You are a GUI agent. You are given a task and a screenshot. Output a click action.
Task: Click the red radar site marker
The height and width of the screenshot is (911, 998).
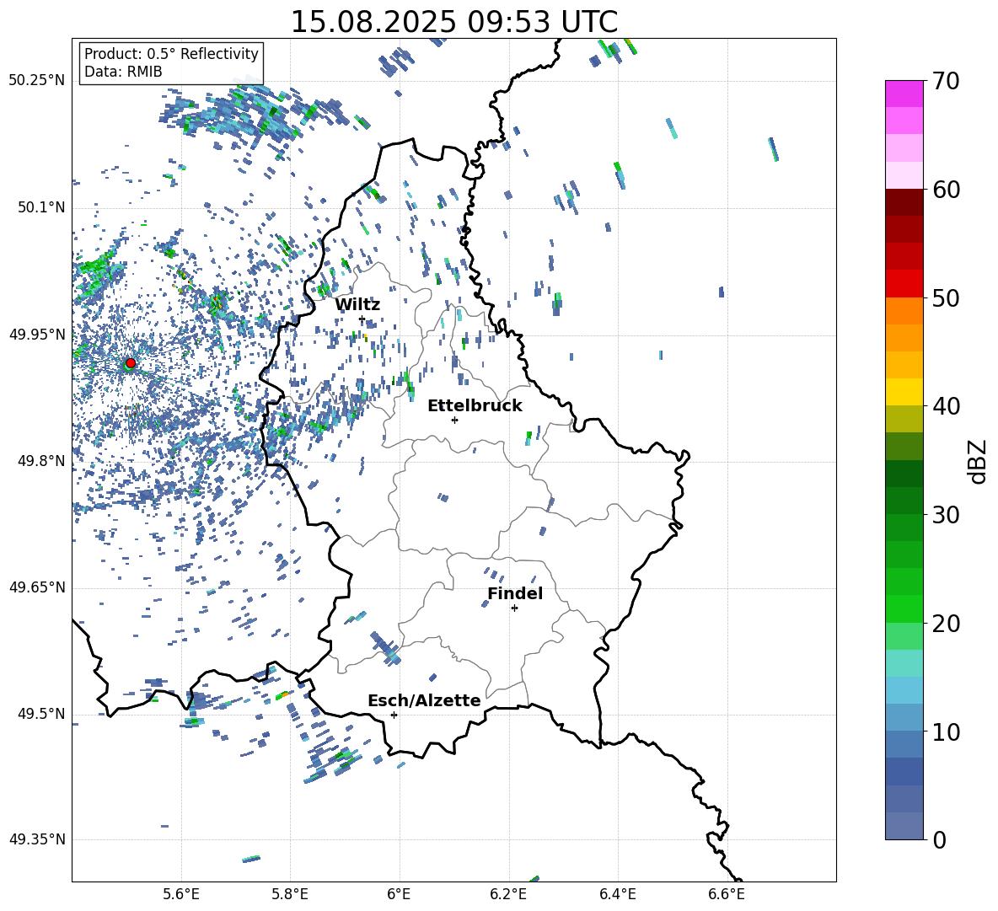point(131,363)
